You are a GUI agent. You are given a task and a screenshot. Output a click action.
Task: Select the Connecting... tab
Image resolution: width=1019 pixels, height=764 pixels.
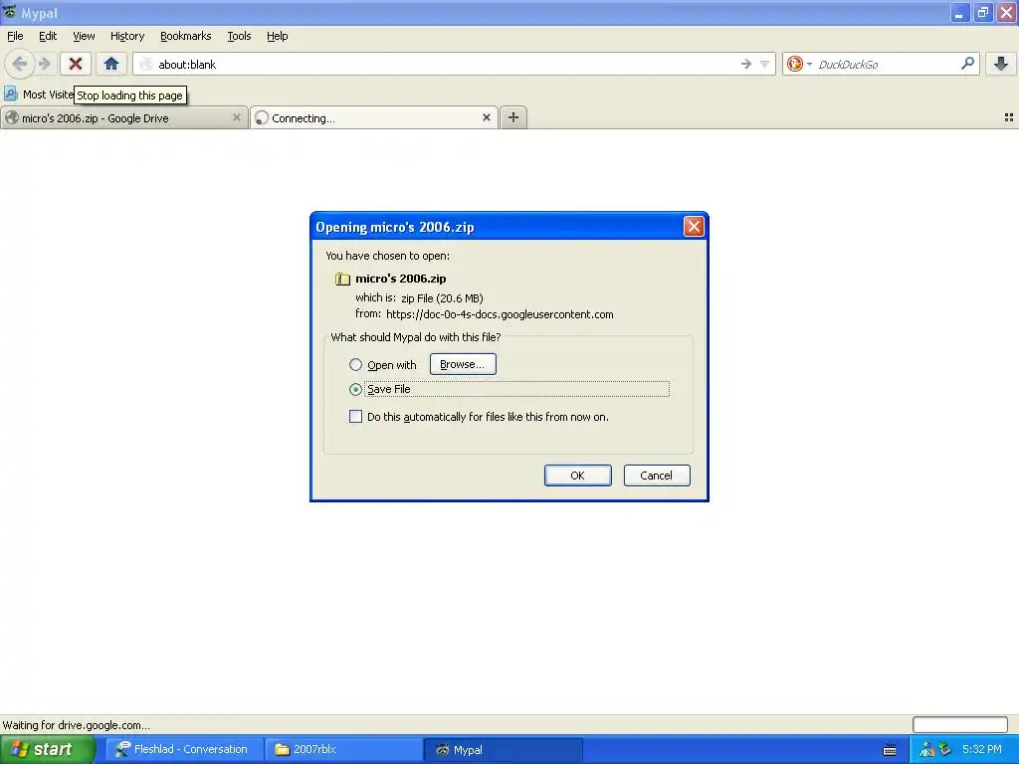374,117
